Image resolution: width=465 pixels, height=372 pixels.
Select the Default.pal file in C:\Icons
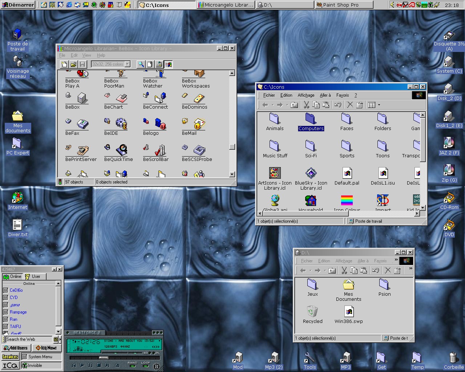[x=347, y=176]
